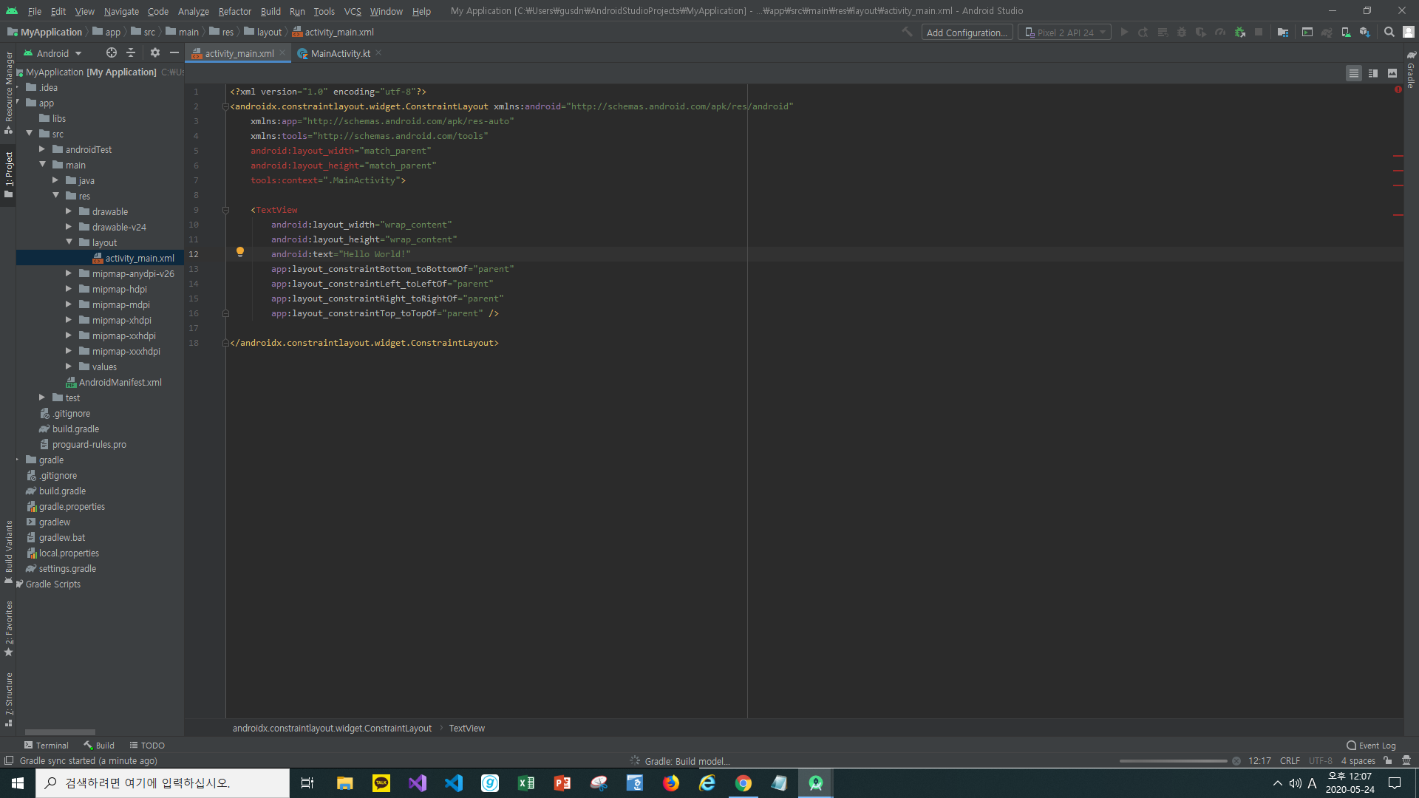Screen dimensions: 1419x798
Task: Open project panel settings gear
Action: pos(154,53)
